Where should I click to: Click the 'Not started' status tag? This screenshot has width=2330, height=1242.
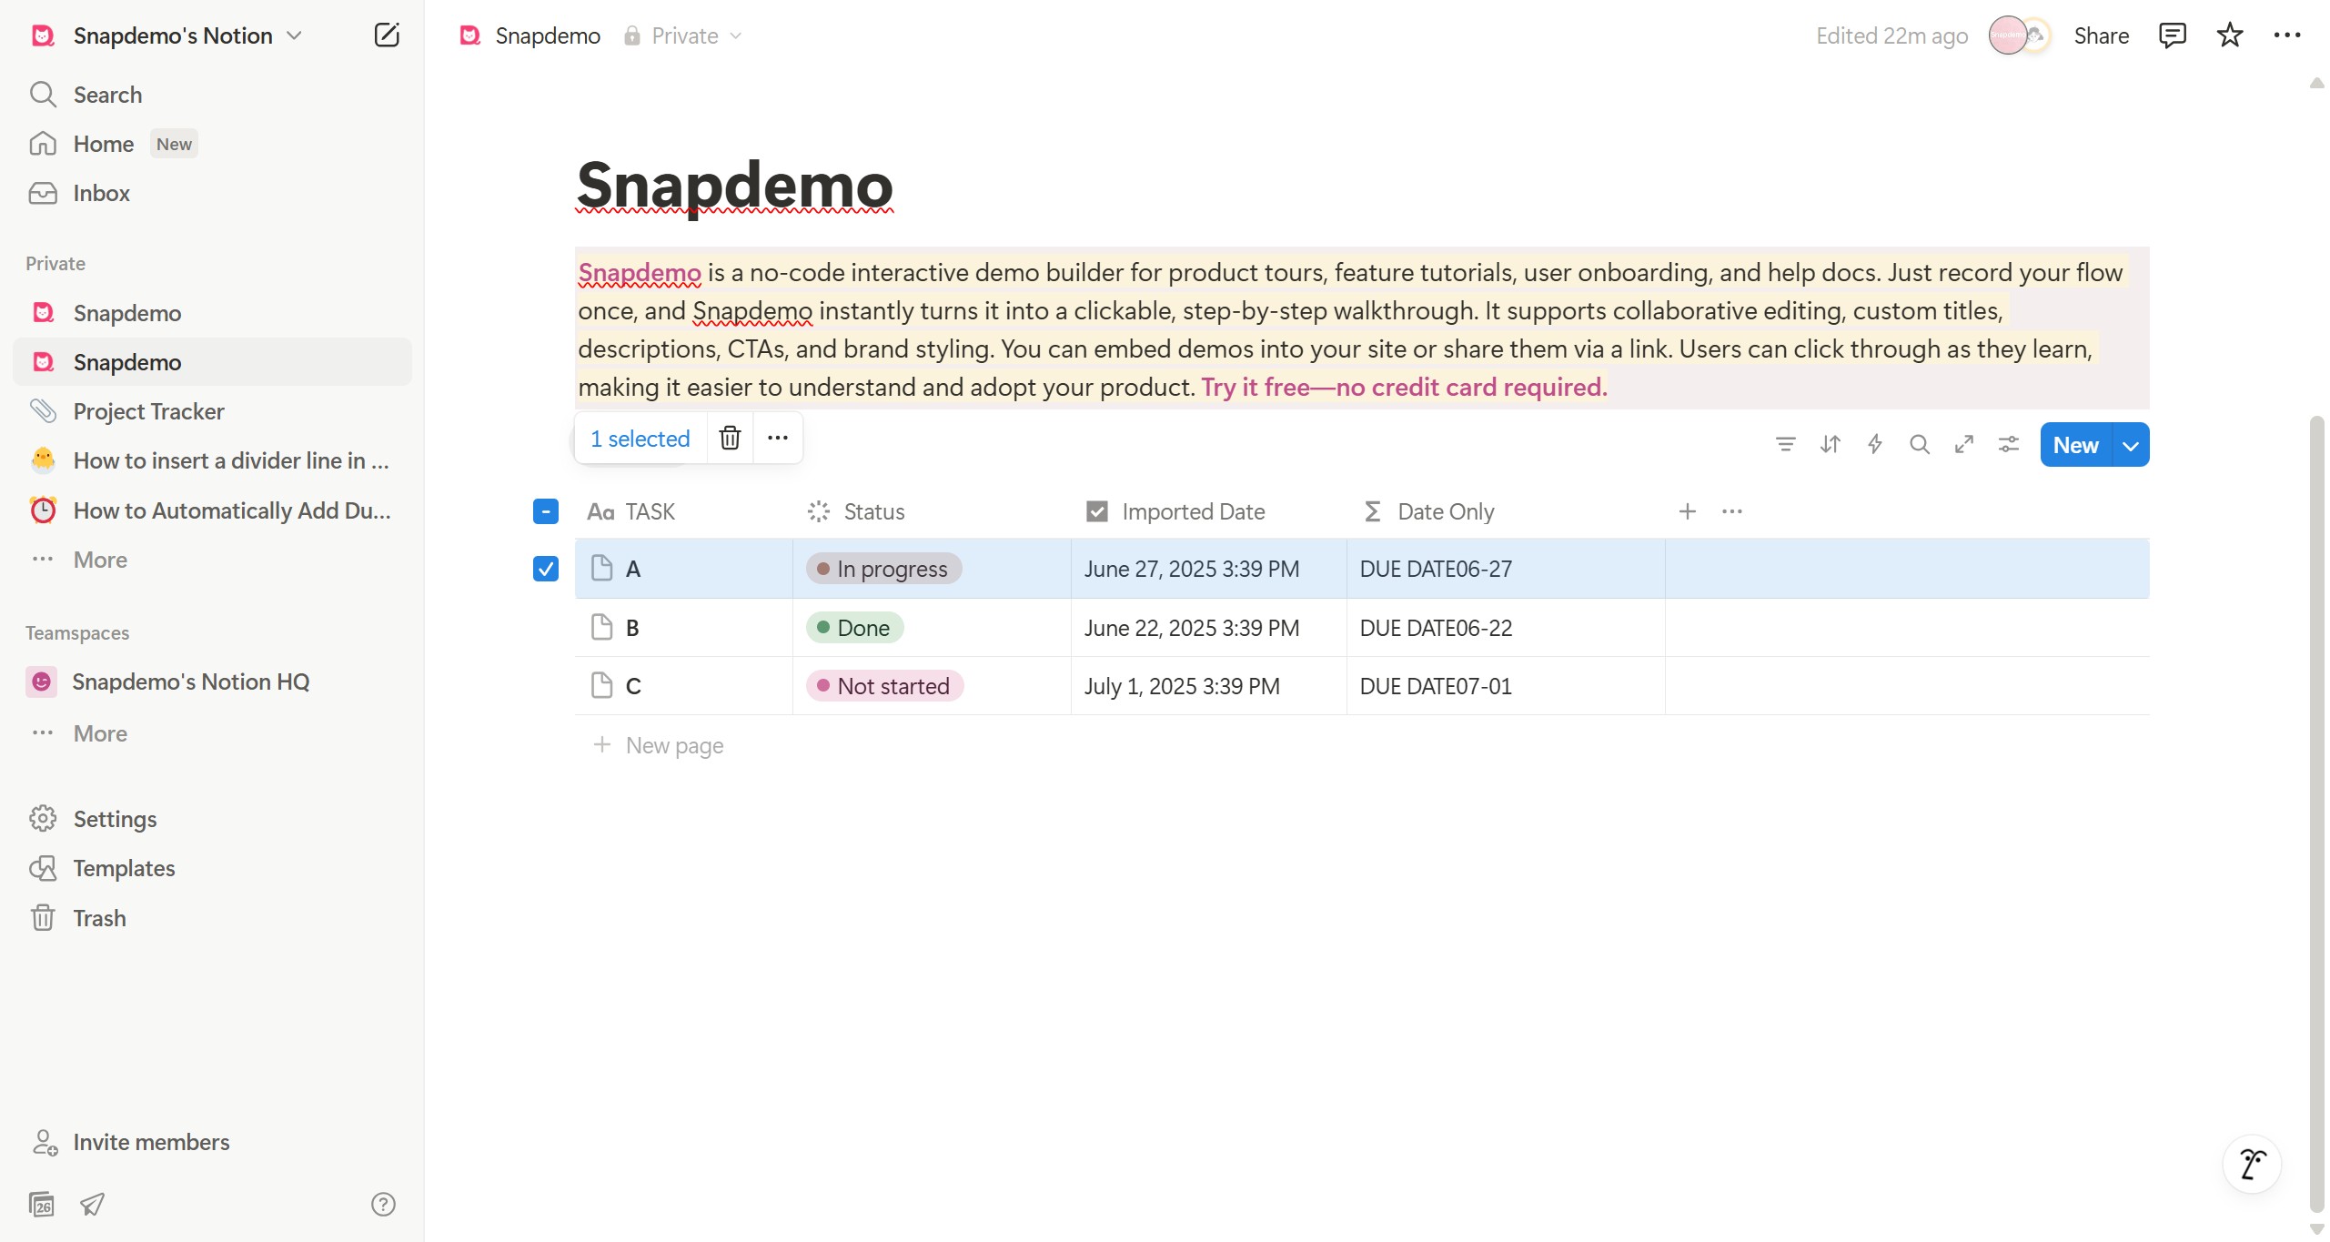click(x=884, y=686)
